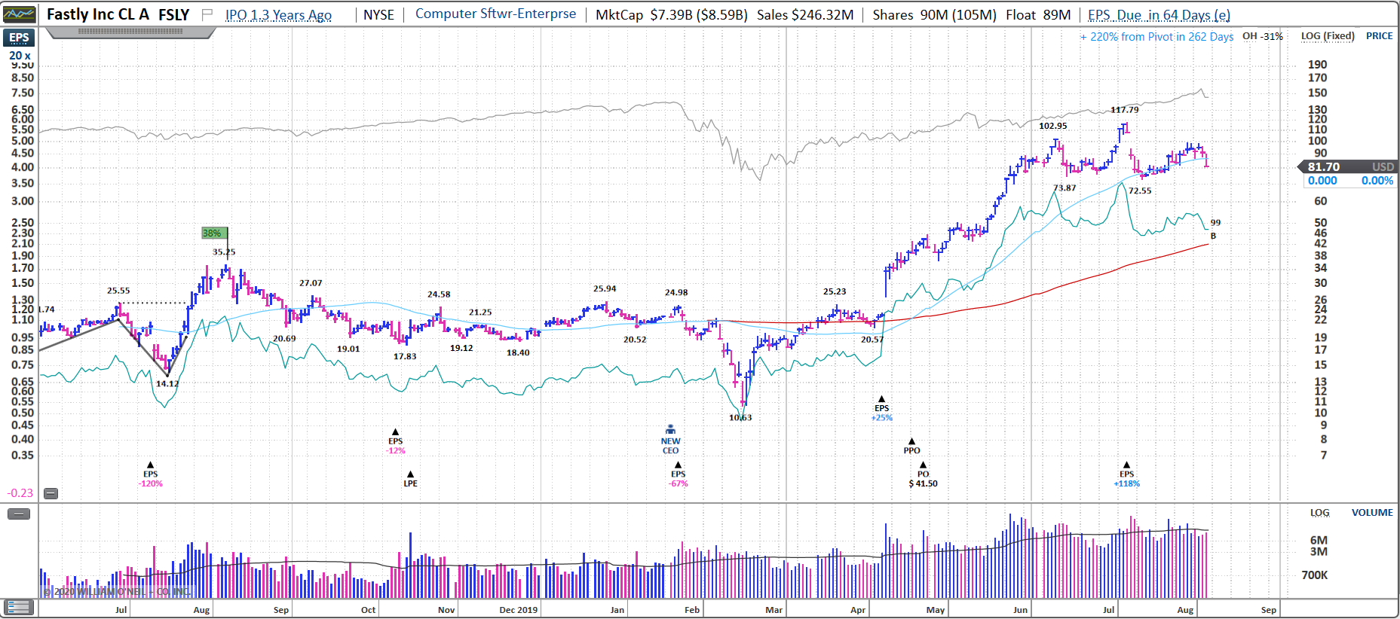This screenshot has height=619, width=1400.
Task: Open the panel list icon at bottom-left
Action: 18,607
